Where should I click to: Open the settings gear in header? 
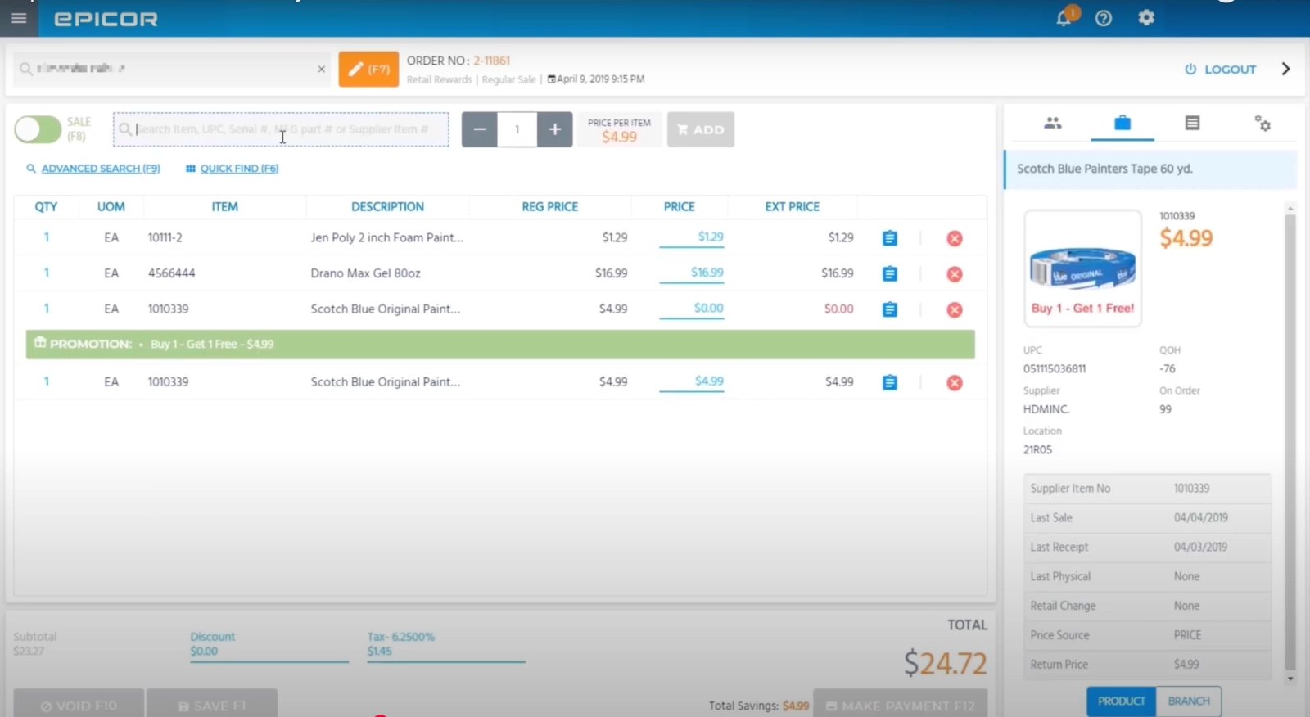click(1146, 17)
